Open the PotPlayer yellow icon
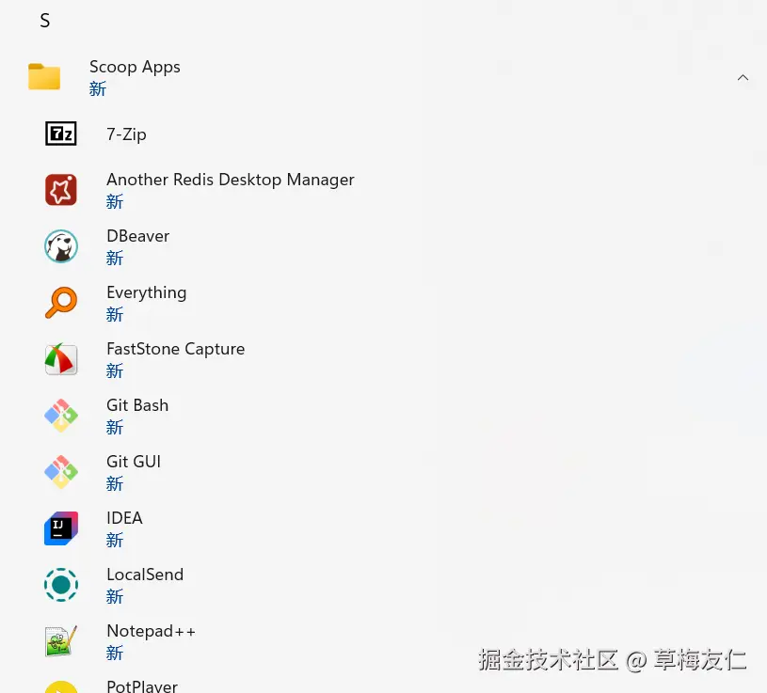Screen dimensions: 767x693 pos(61,686)
